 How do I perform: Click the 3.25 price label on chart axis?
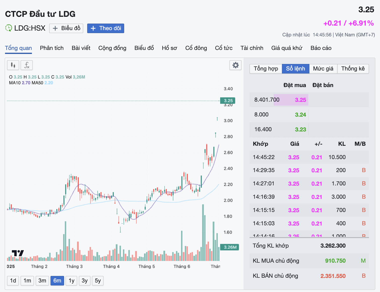[228, 101]
